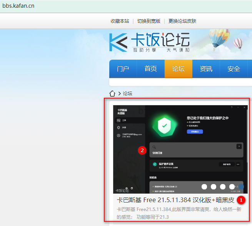Click the 论坛 breadcrumb link
The image size is (252, 226).
tap(127, 94)
